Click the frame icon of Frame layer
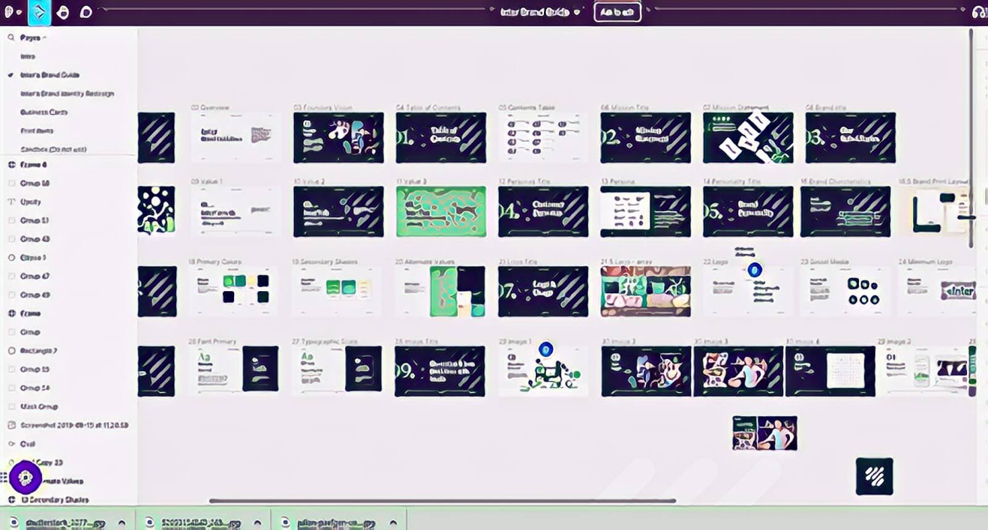 pyautogui.click(x=11, y=313)
